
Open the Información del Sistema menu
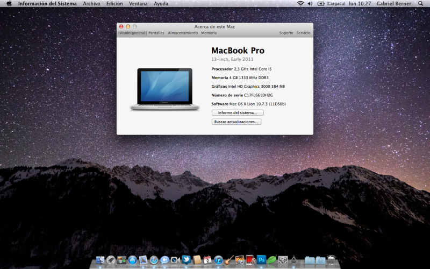(x=47, y=4)
